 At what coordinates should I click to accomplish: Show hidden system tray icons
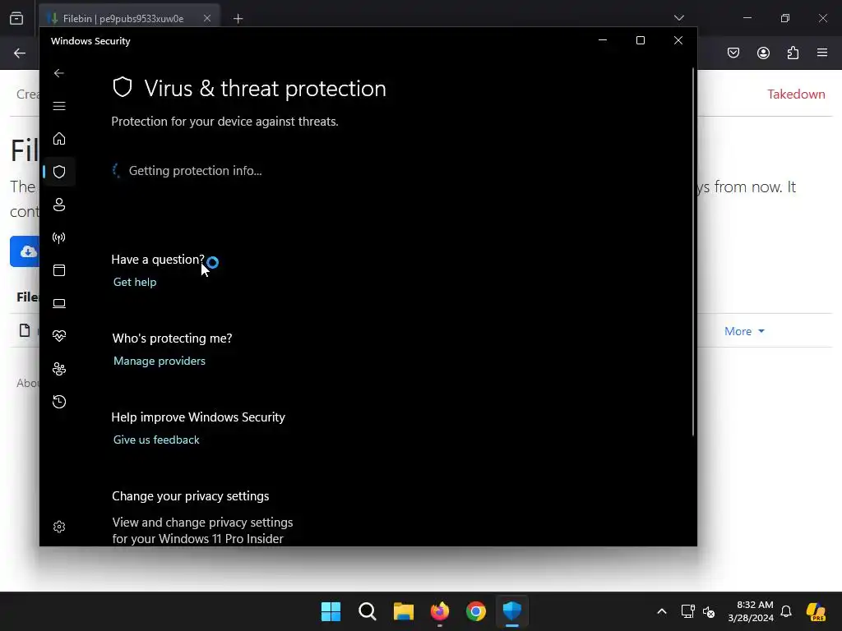662,611
